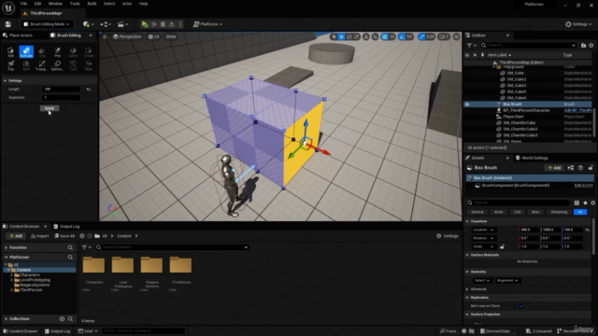Activate the viewport scale gizmo icon

pyautogui.click(x=357, y=36)
